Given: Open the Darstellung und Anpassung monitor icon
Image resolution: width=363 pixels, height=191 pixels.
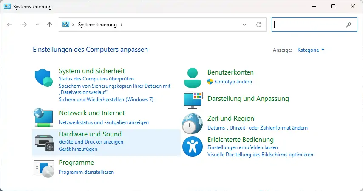Looking at the screenshot, I should (193, 100).
